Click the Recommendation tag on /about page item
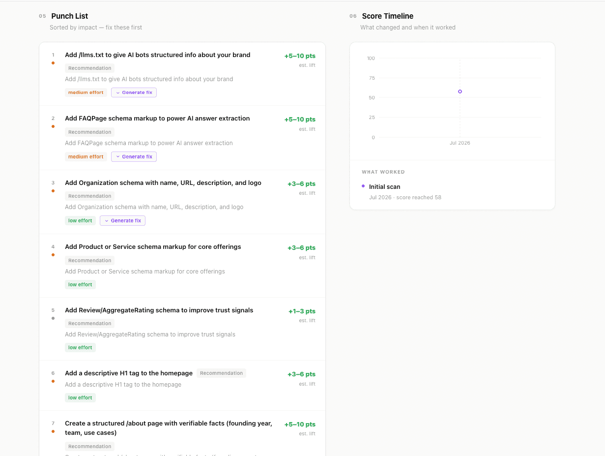This screenshot has width=605, height=456. [x=89, y=446]
